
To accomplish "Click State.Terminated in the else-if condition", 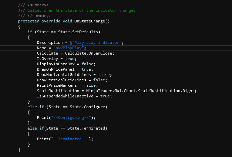I will tap(90, 128).
